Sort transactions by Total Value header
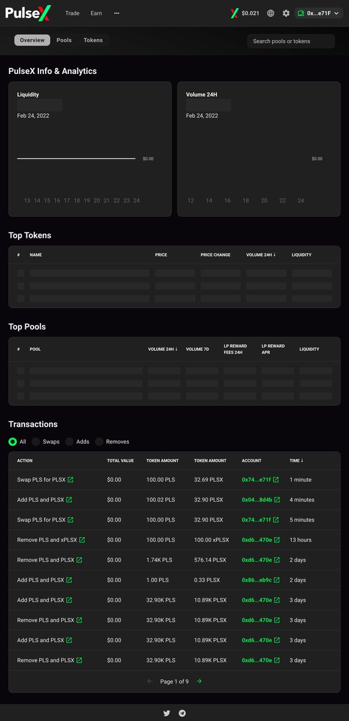Screen dimensions: 349x721 tap(120, 461)
